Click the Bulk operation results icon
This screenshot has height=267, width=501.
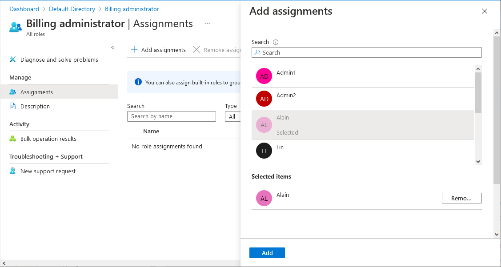(13, 139)
